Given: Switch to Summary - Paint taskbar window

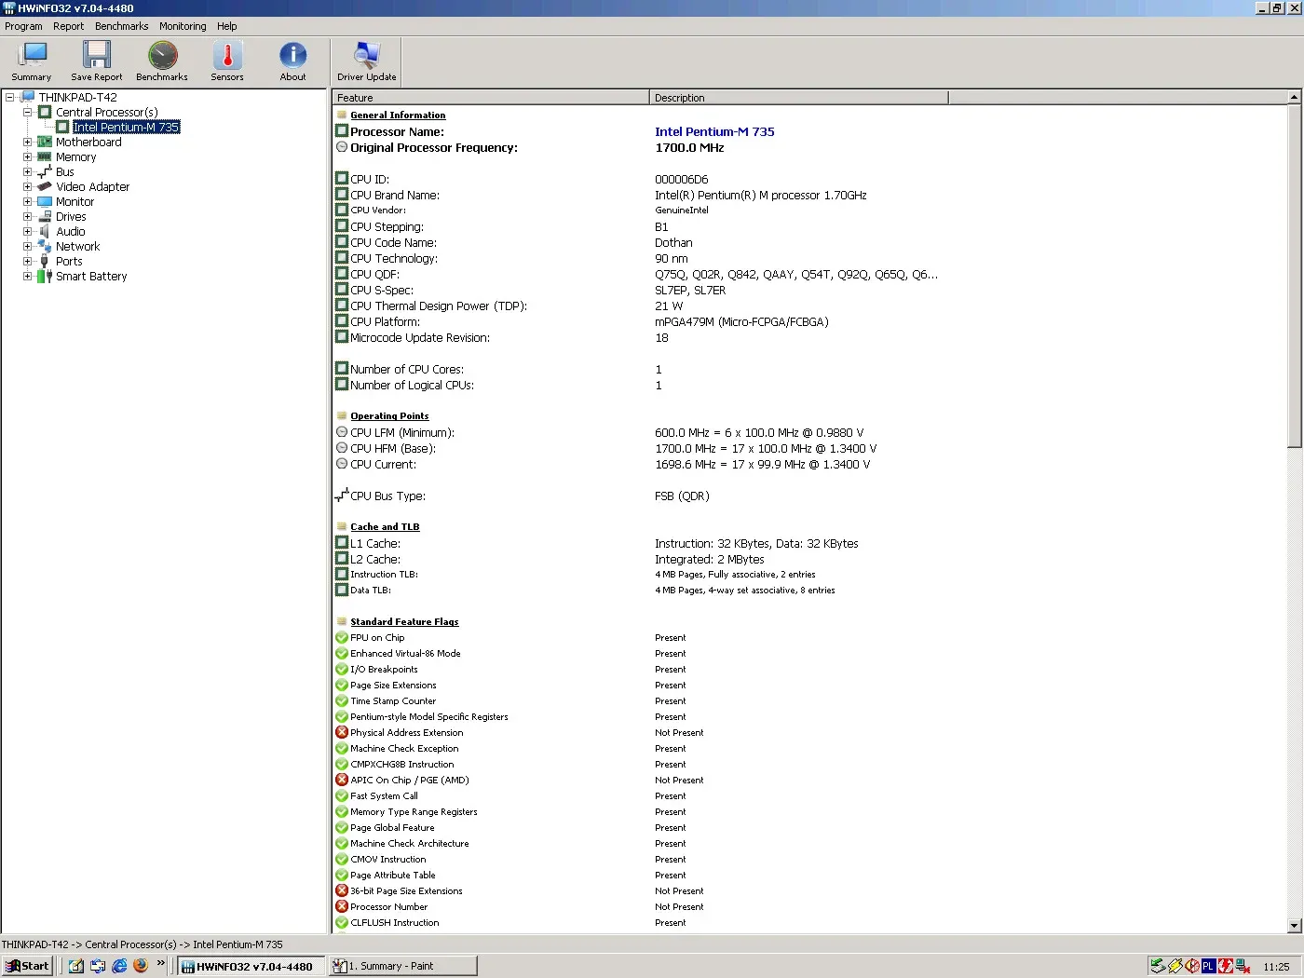Looking at the screenshot, I should pos(403,966).
